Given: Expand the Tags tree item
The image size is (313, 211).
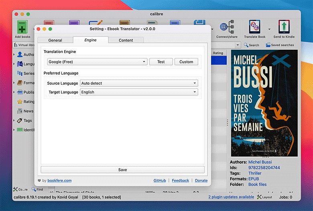Looking at the screenshot, I should [x=14, y=120].
